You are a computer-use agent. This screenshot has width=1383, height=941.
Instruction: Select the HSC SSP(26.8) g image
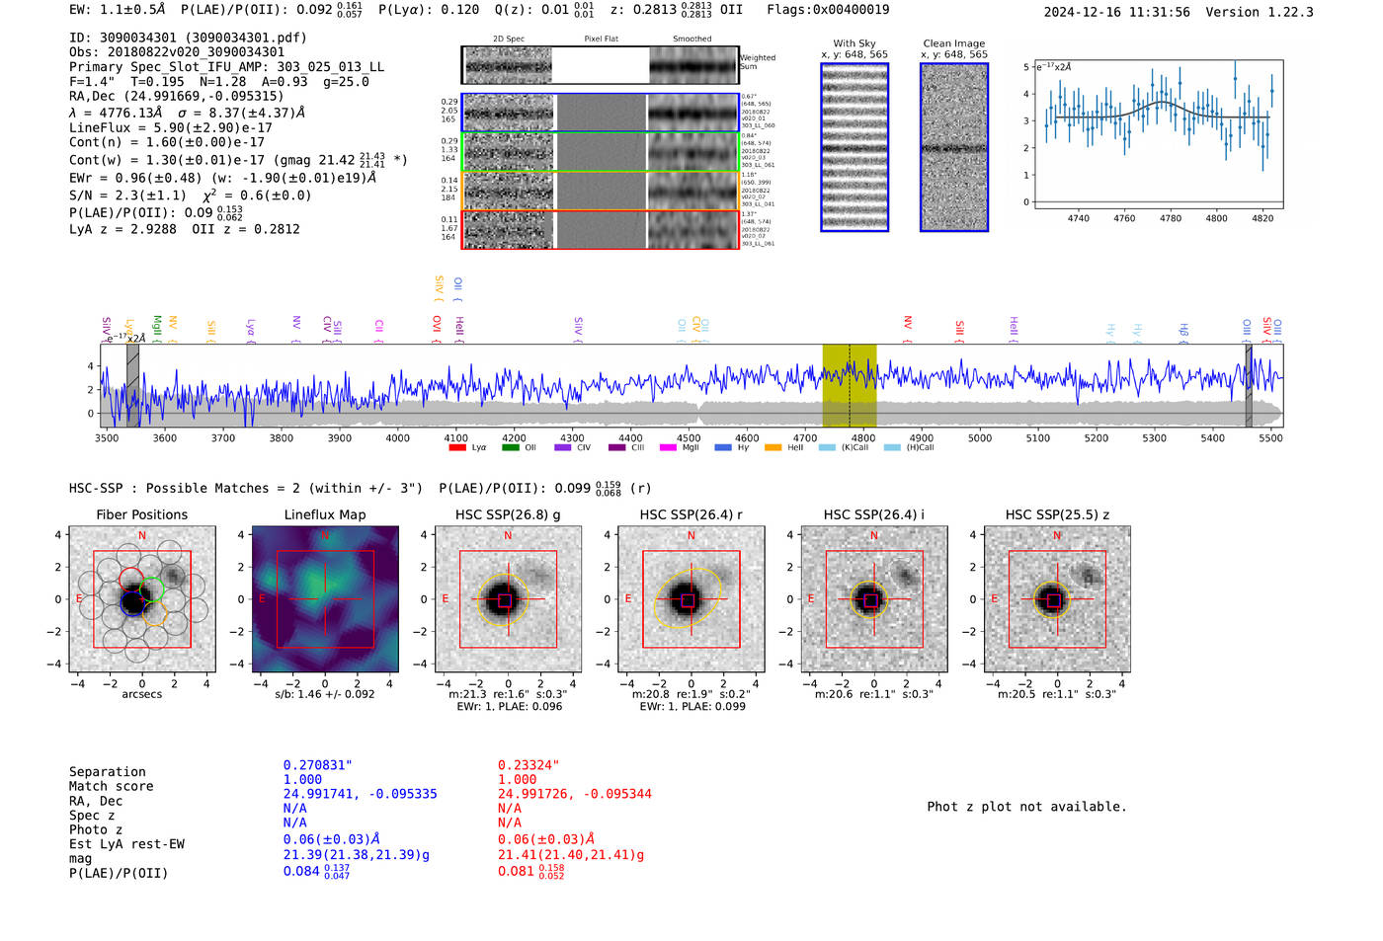point(508,599)
